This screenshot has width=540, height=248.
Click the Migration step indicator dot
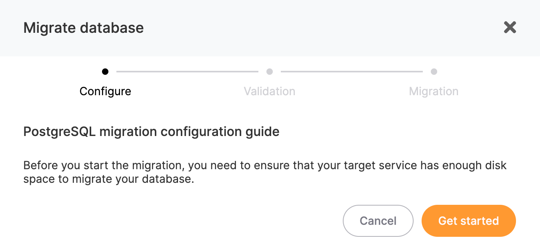434,72
